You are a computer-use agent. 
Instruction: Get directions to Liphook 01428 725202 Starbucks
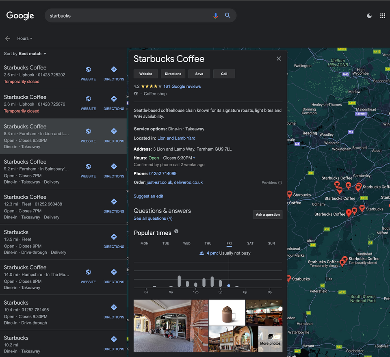pyautogui.click(x=114, y=74)
